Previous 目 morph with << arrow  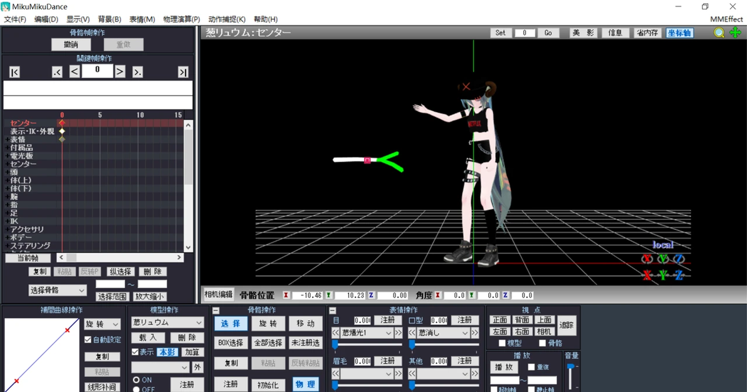335,333
